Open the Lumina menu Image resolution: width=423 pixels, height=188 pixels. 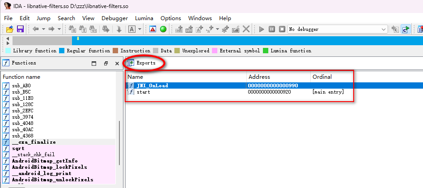point(144,18)
